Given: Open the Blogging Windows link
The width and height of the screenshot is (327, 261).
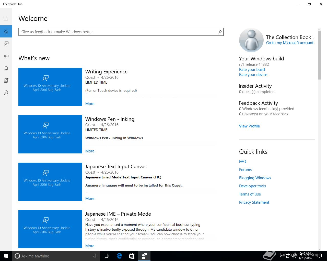Looking at the screenshot, I should [255, 178].
